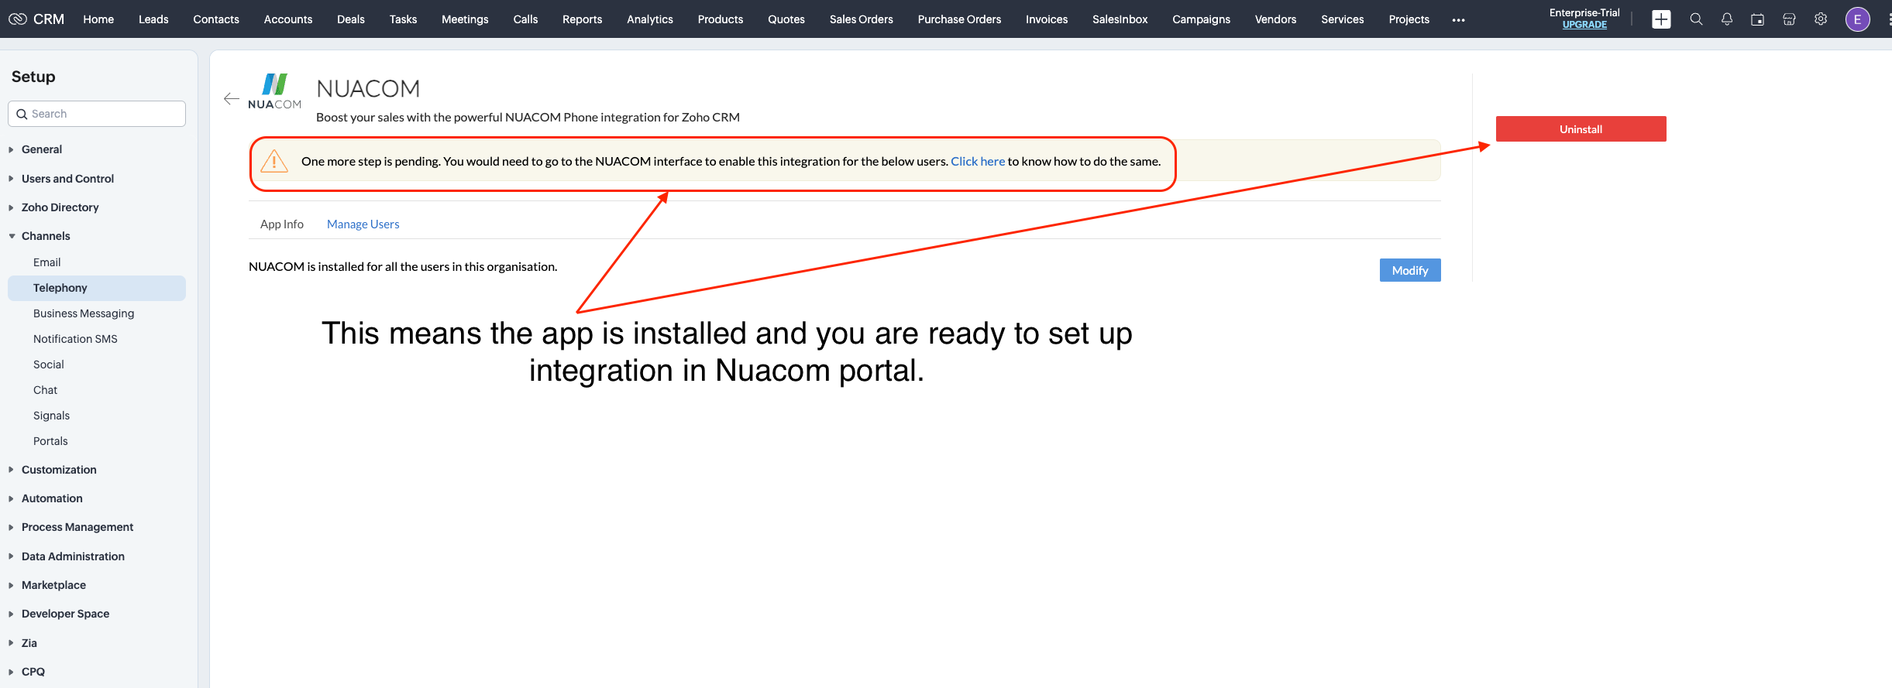Switch to the Manage Users tab
1892x688 pixels.
(x=363, y=224)
